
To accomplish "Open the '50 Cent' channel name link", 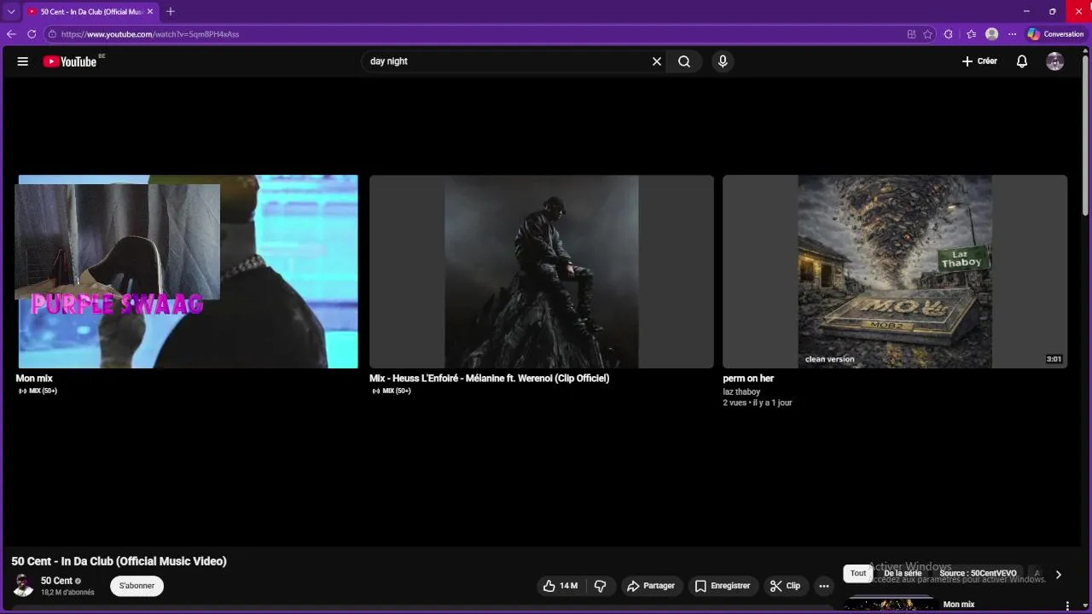I will click(56, 581).
